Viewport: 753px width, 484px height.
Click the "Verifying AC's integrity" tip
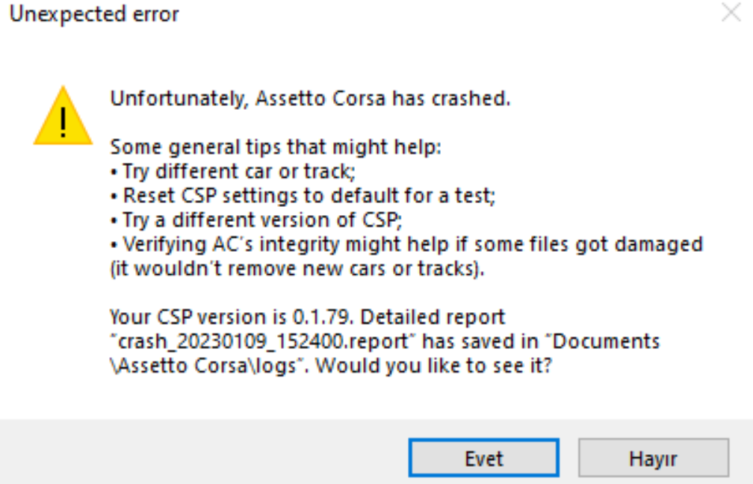[407, 244]
